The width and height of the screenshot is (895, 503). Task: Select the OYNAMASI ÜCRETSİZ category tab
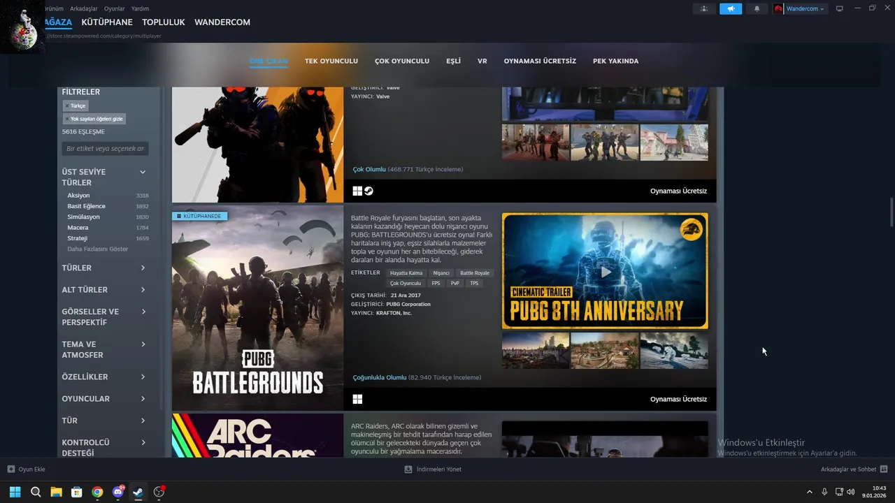[x=540, y=61]
